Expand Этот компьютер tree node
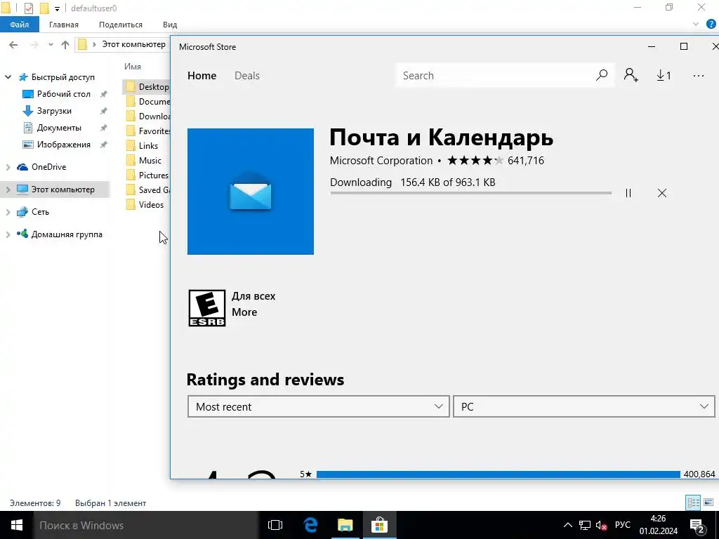 point(8,189)
